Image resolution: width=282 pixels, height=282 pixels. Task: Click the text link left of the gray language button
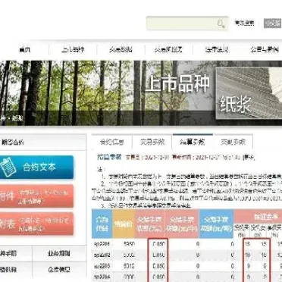[x=244, y=23]
